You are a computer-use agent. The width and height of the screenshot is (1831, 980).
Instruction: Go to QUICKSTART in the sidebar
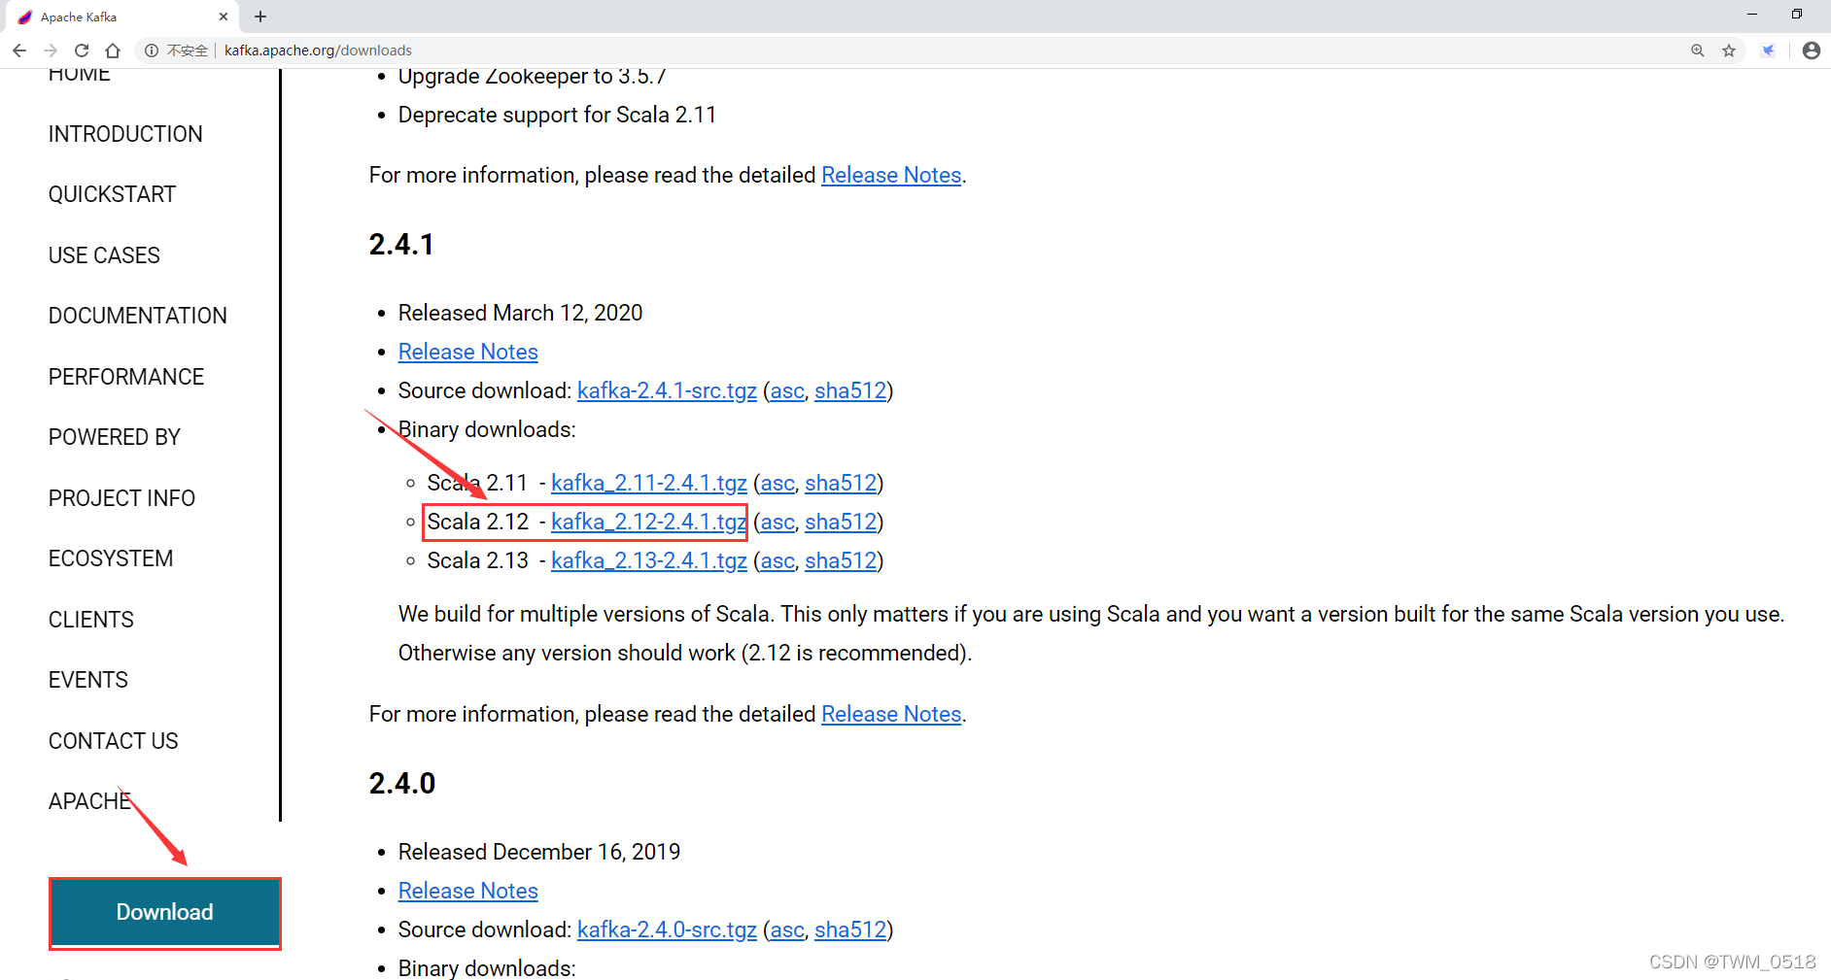point(112,194)
